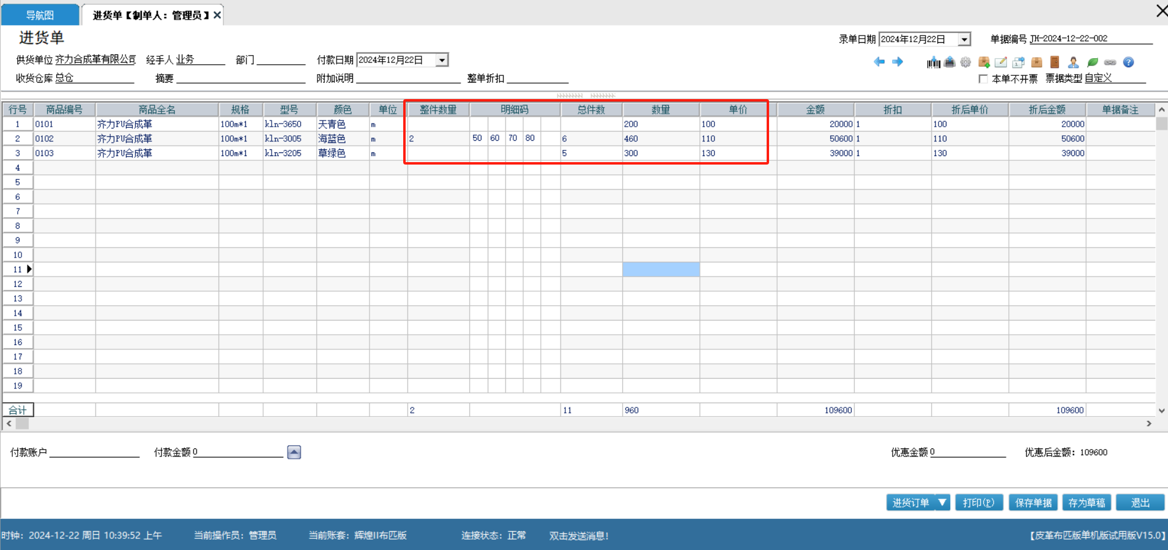Click the 存为草稿 button

point(1087,502)
